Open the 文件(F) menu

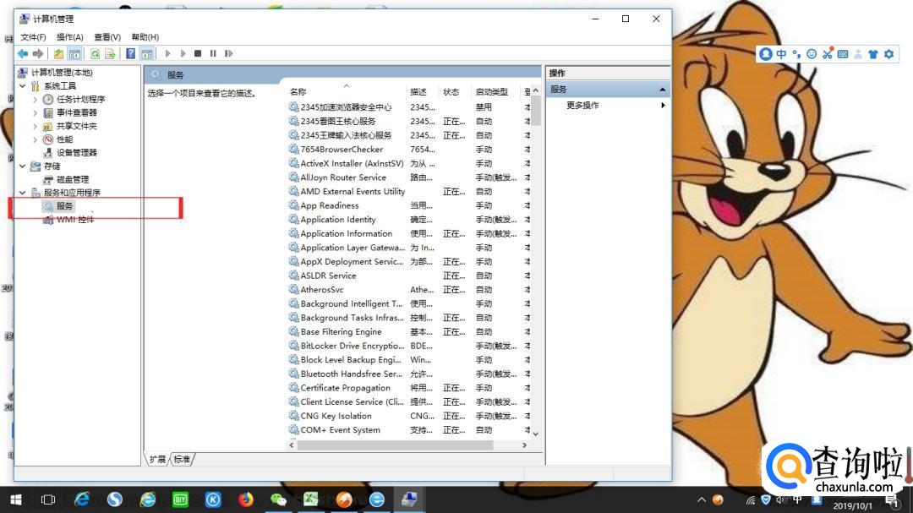(x=33, y=36)
